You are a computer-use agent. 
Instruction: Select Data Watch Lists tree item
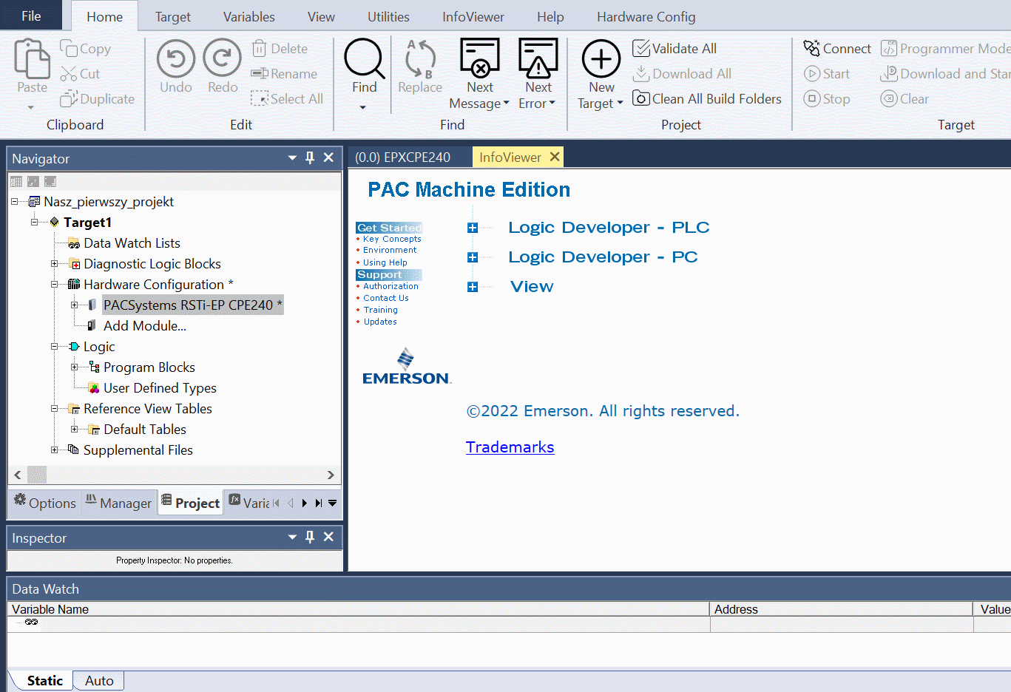click(x=132, y=242)
